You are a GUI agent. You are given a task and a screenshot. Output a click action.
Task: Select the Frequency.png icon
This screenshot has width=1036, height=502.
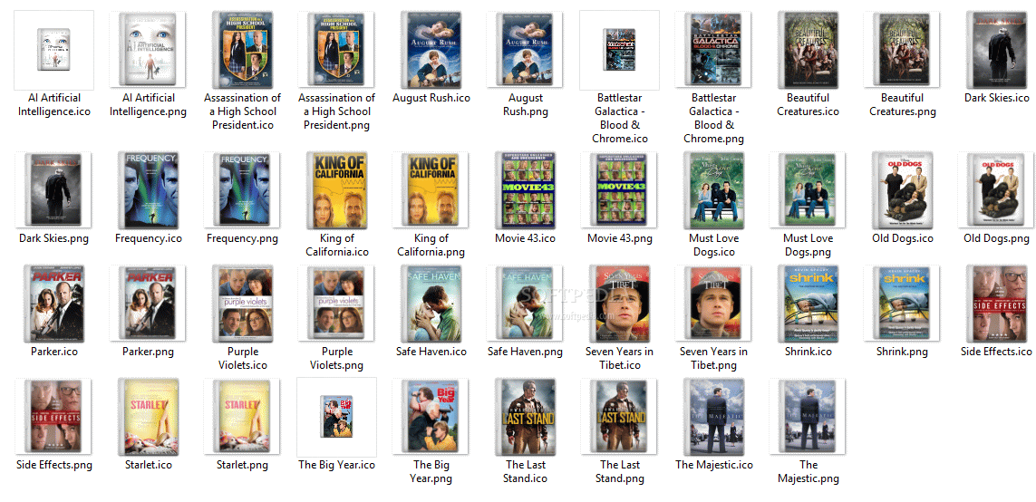pos(243,190)
